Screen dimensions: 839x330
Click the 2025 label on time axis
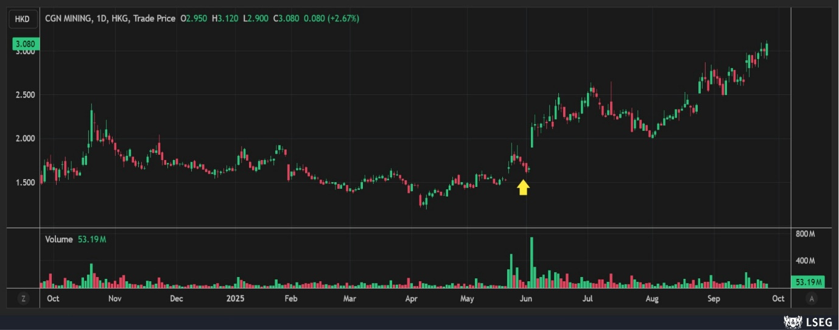click(234, 299)
